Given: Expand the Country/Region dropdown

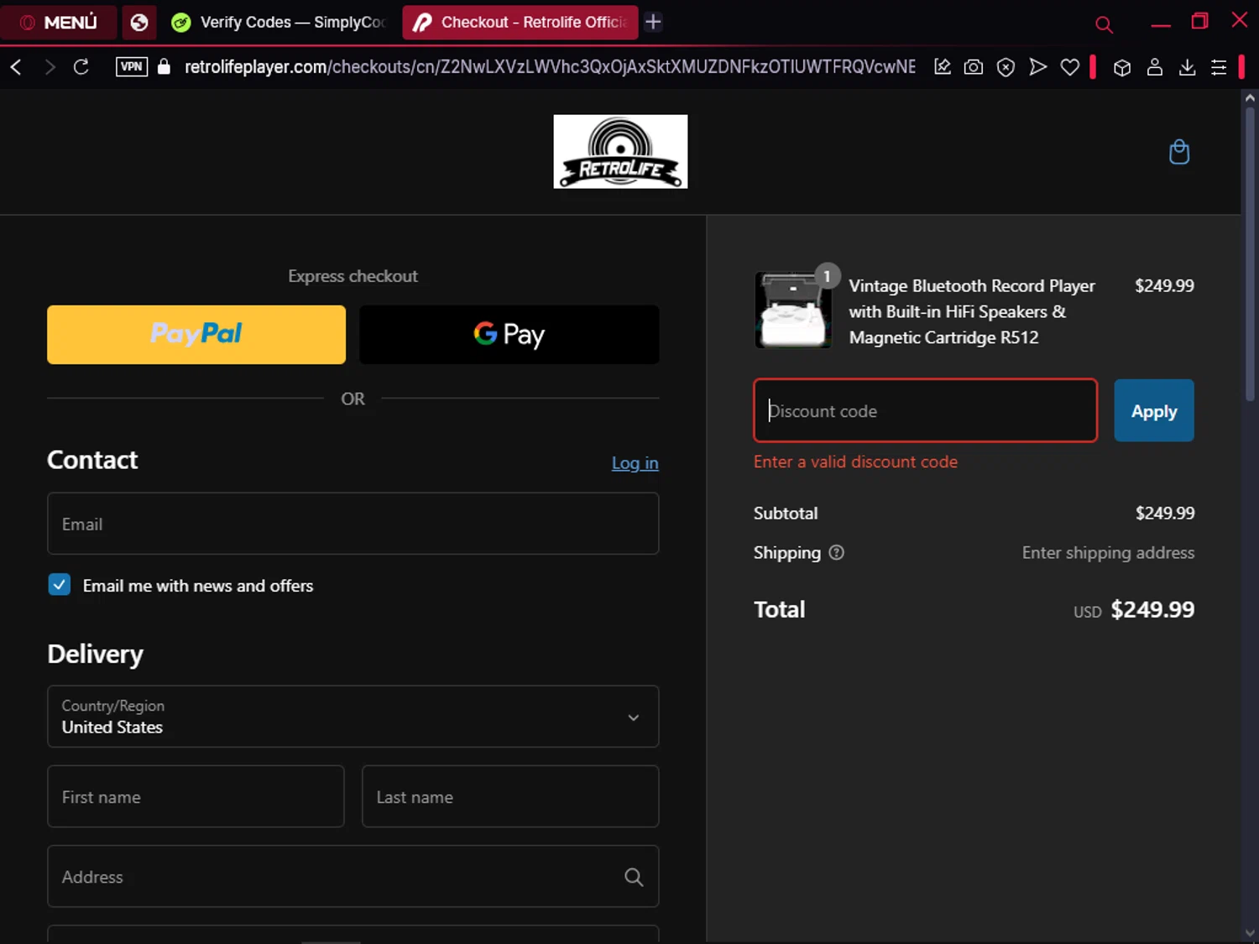Looking at the screenshot, I should point(353,717).
